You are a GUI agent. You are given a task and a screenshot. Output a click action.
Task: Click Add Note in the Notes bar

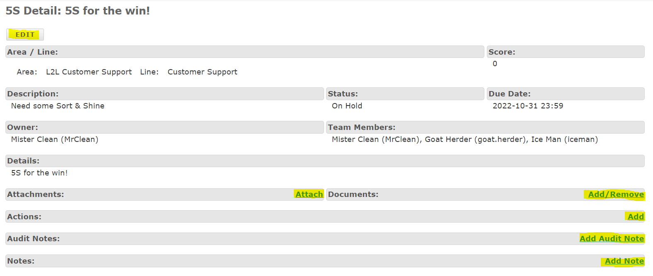(624, 261)
